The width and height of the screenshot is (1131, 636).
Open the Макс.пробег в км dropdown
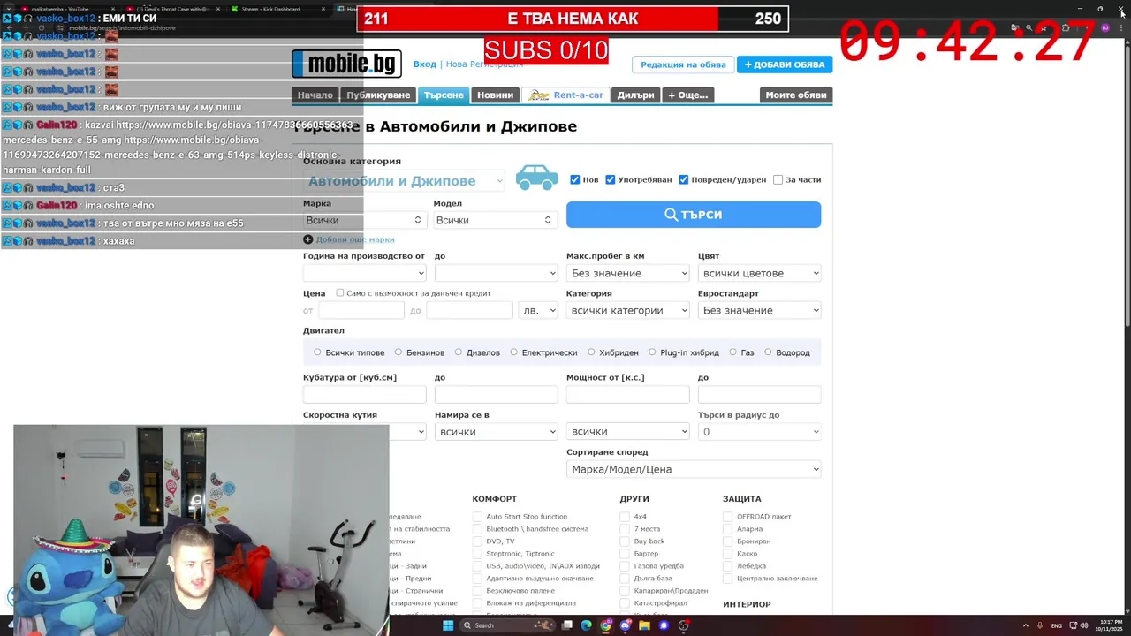tap(627, 273)
